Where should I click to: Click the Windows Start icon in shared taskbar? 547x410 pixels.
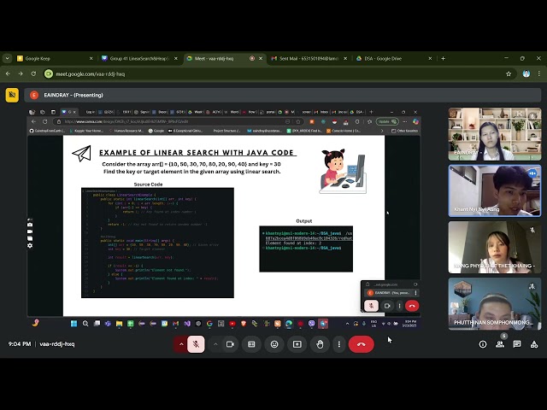coord(74,324)
